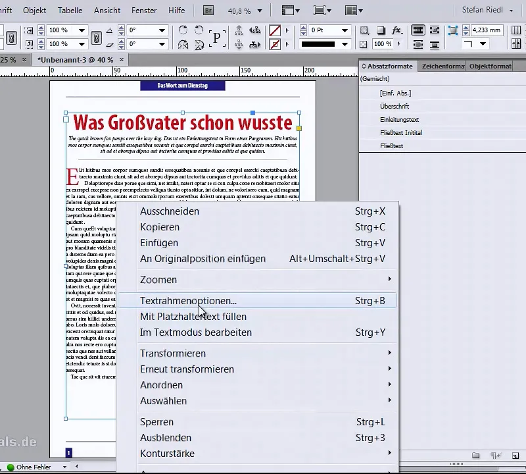Click the select next object icon

point(255,44)
